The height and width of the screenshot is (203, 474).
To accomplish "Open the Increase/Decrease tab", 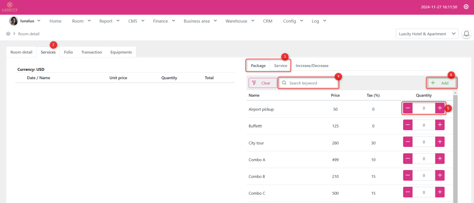I will pos(312,66).
